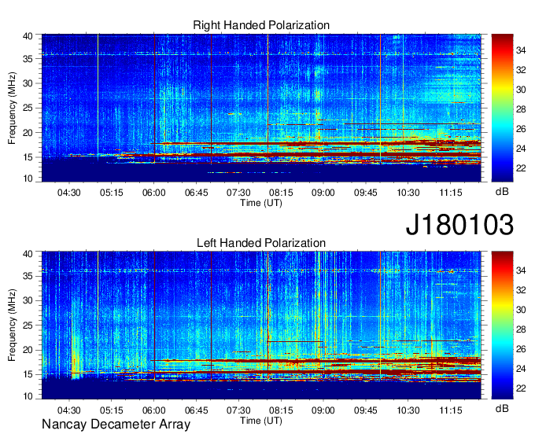Click the 20 frequency tick on bottom plot
535x434 pixels.
point(28,350)
